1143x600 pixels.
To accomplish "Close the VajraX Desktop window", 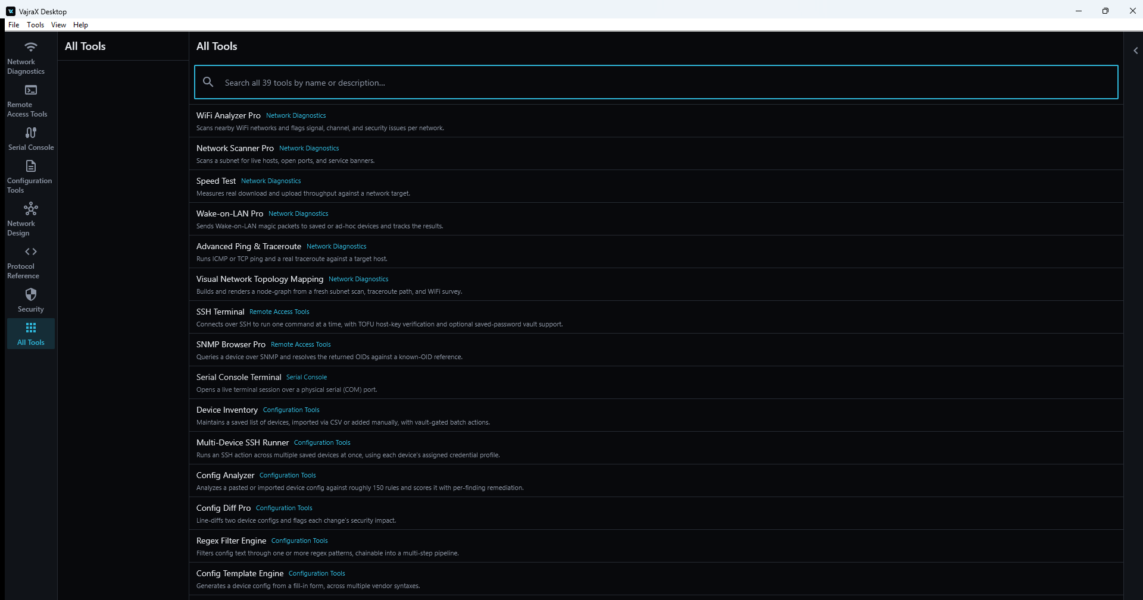I will click(x=1132, y=11).
